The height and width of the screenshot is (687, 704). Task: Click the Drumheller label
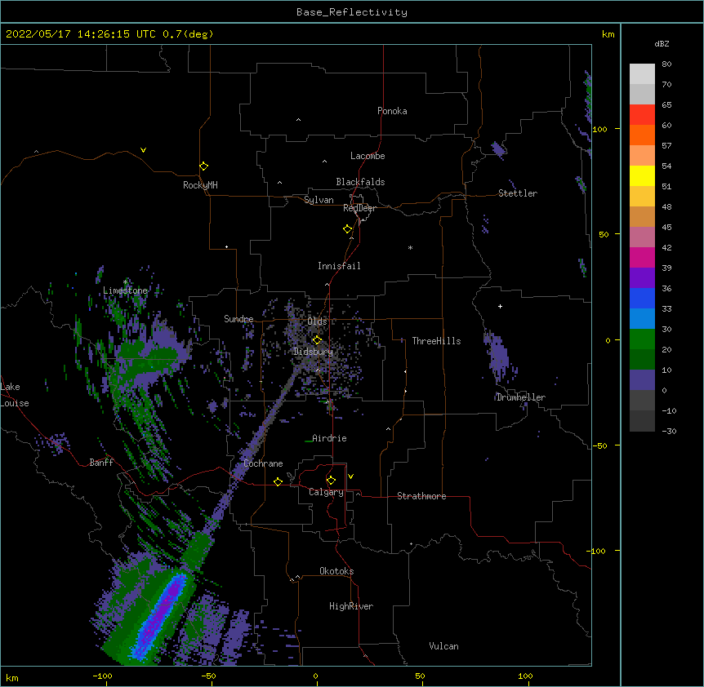[x=521, y=397]
